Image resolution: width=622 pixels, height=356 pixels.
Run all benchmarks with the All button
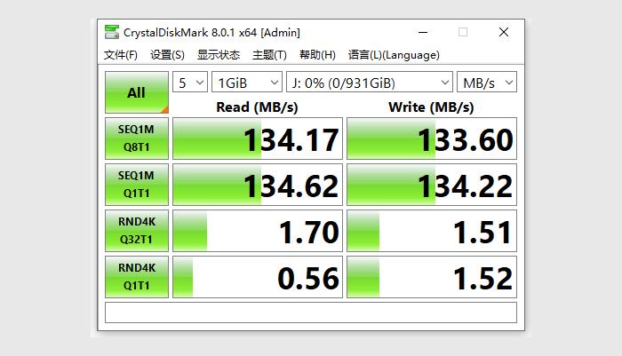tap(137, 92)
